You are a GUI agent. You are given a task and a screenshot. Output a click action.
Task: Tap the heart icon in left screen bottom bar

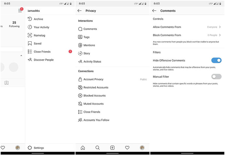coord(3,148)
